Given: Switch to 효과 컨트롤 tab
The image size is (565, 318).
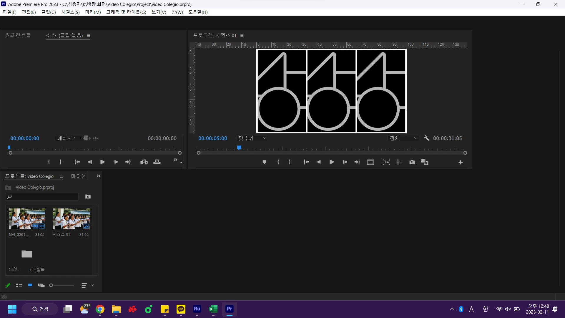Looking at the screenshot, I should (18, 35).
